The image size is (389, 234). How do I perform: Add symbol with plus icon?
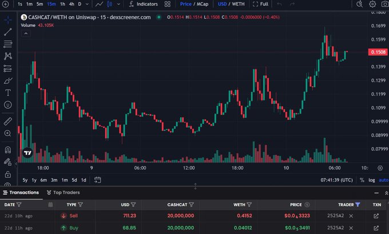click(5, 4)
